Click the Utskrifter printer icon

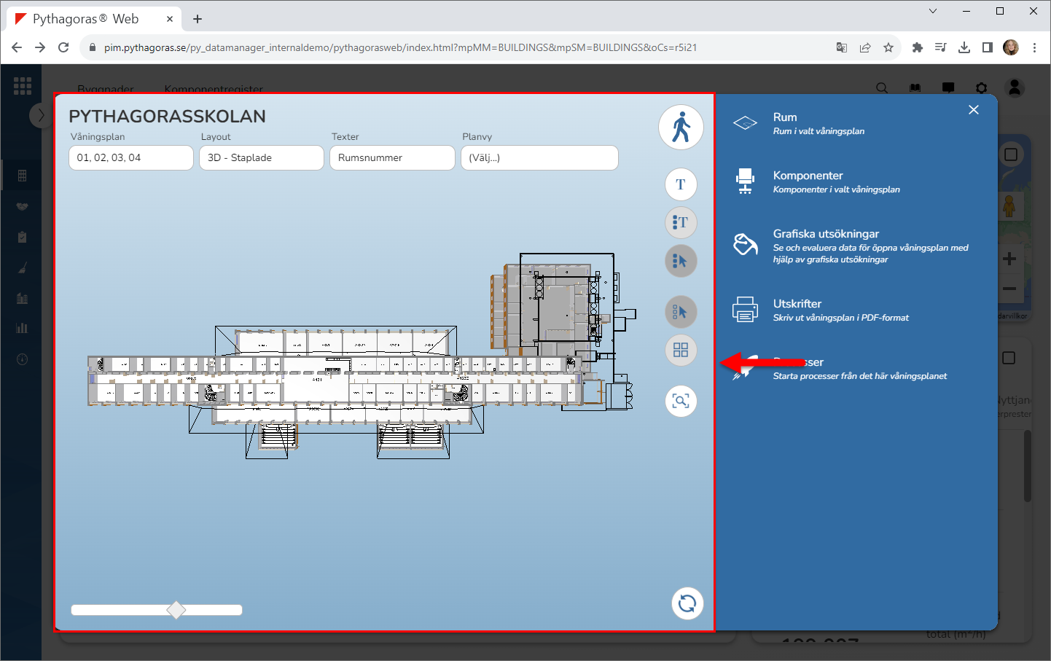tap(745, 310)
